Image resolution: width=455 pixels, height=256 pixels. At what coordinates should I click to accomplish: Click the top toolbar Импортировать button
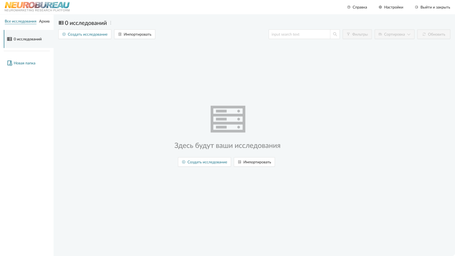tap(135, 34)
